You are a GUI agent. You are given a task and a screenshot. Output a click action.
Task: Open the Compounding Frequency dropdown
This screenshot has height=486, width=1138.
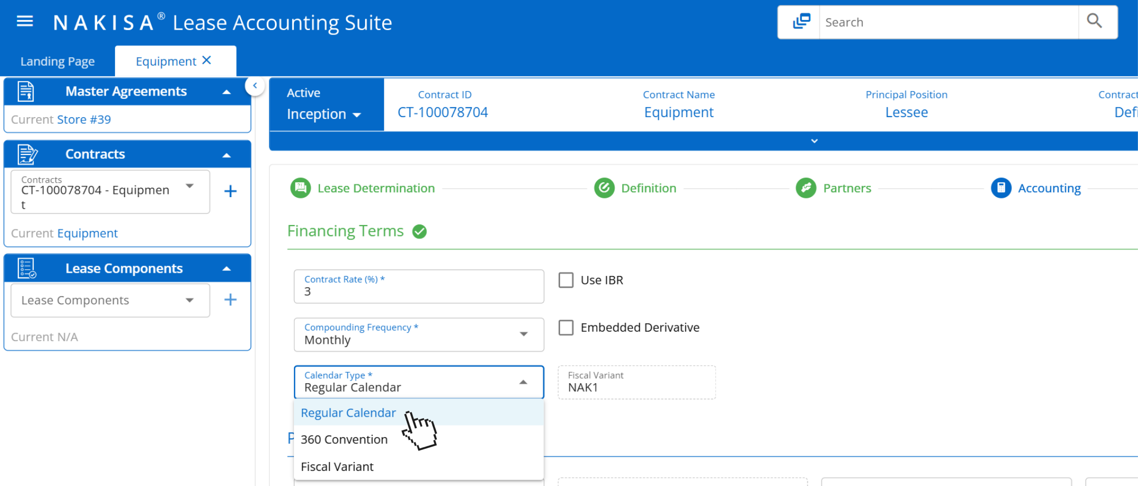[x=419, y=334]
